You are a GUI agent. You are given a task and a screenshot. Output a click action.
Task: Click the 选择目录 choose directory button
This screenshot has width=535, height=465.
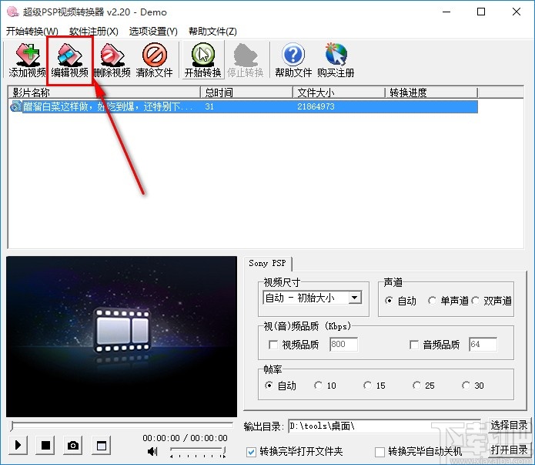(x=510, y=426)
